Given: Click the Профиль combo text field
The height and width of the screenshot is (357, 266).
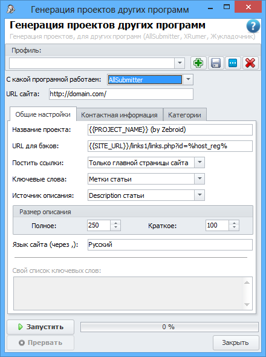Looking at the screenshot, I should (x=92, y=63).
